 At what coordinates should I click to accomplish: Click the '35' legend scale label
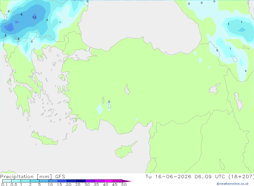[96, 184]
